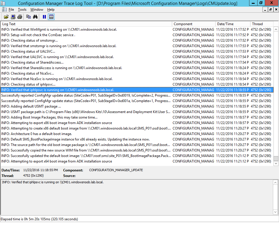The height and width of the screenshot is (231, 279).
Task: Select the 'Verified that SharedAccess is running' row
Action: pyautogui.click(x=137, y=68)
